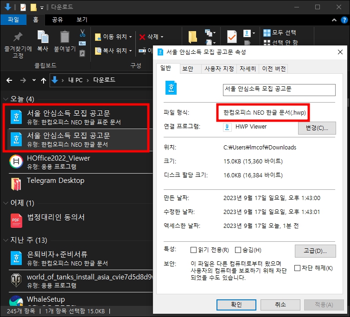Screen dimensions: 350x317
Task: Click 내 PC in the address bar
Action: (x=75, y=80)
